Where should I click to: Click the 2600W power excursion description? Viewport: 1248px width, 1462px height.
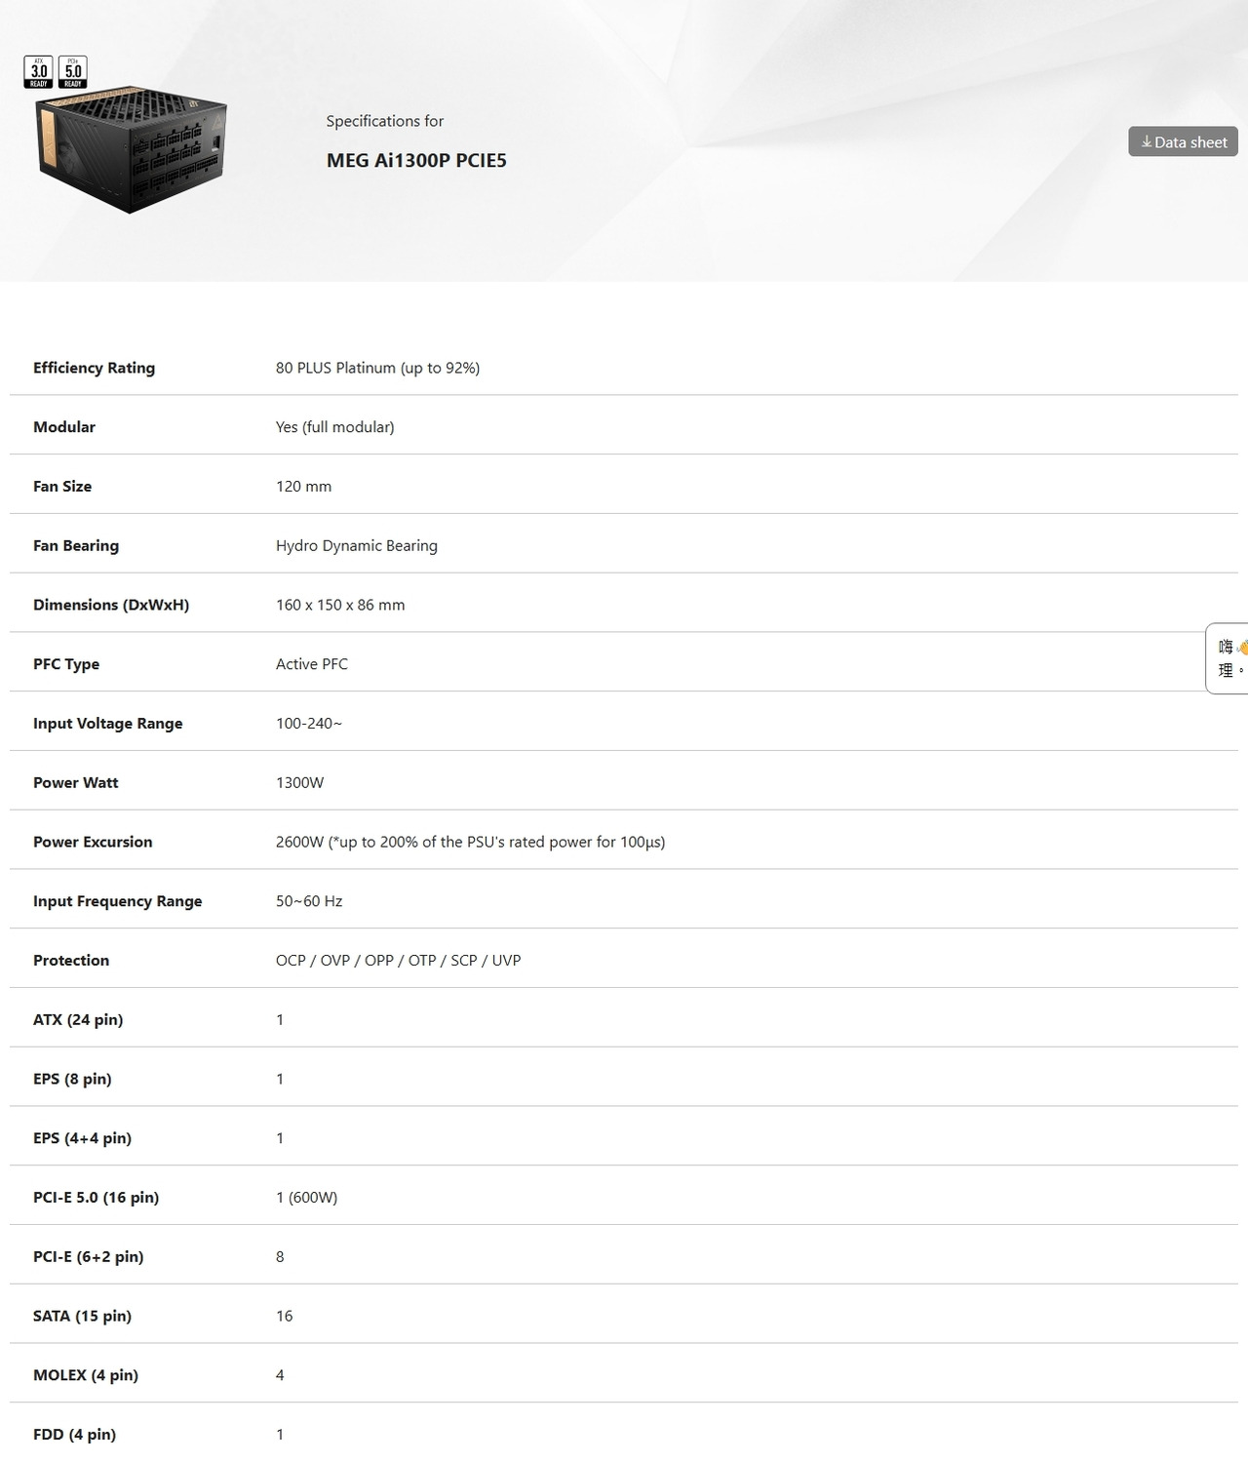470,842
